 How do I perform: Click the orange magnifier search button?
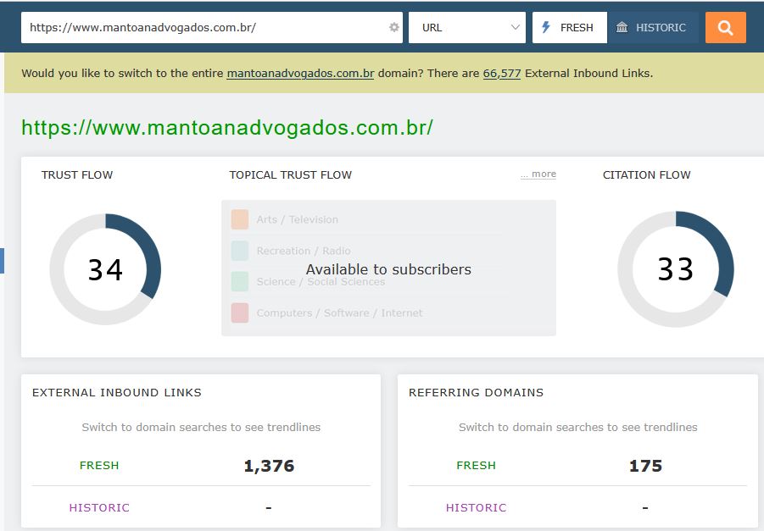(x=726, y=28)
